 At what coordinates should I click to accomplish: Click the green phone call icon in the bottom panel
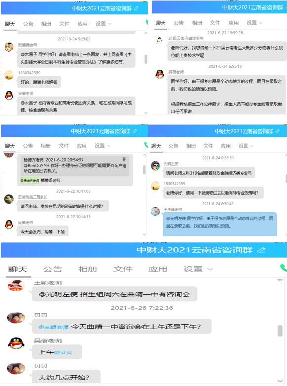(x=284, y=268)
